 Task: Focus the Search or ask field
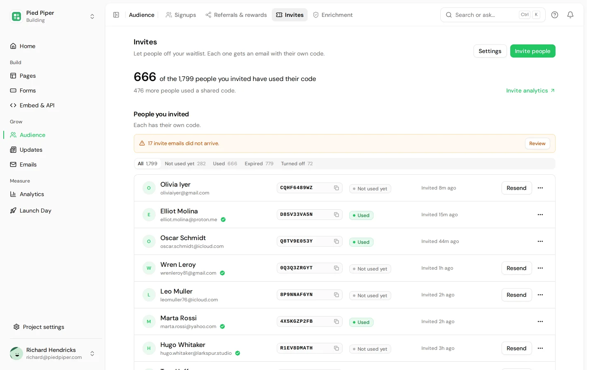click(x=493, y=15)
